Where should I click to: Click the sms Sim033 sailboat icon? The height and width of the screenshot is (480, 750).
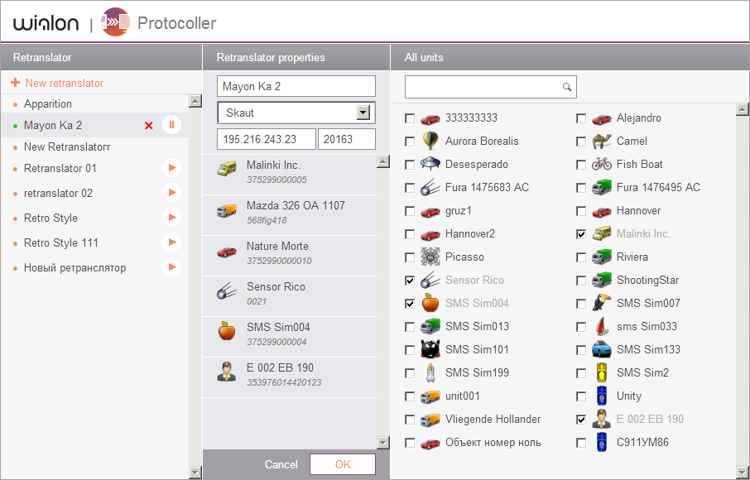602,326
